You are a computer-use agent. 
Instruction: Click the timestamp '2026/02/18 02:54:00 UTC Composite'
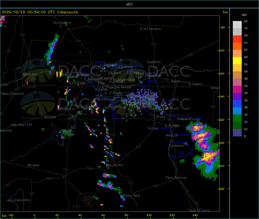tap(40, 12)
